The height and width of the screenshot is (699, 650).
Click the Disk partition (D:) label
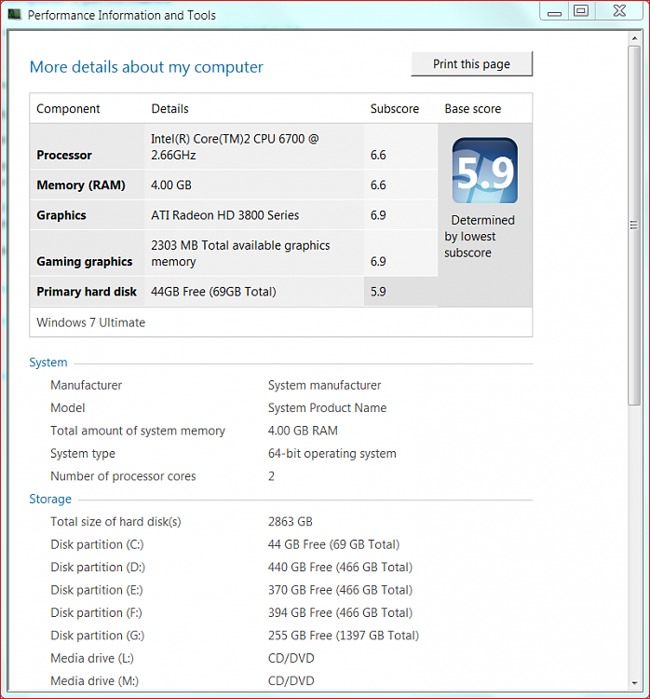pos(98,567)
